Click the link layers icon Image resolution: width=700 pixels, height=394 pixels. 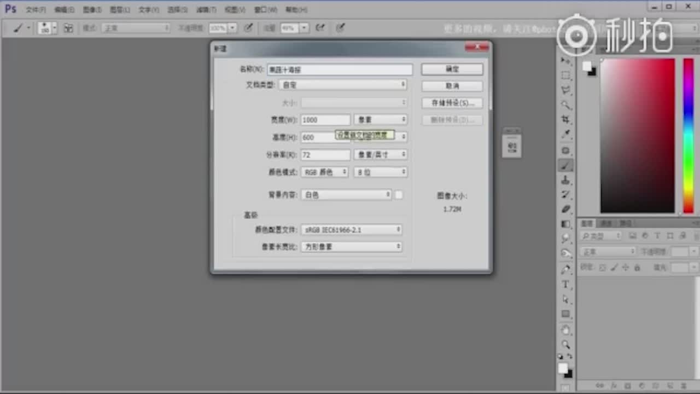click(x=600, y=386)
